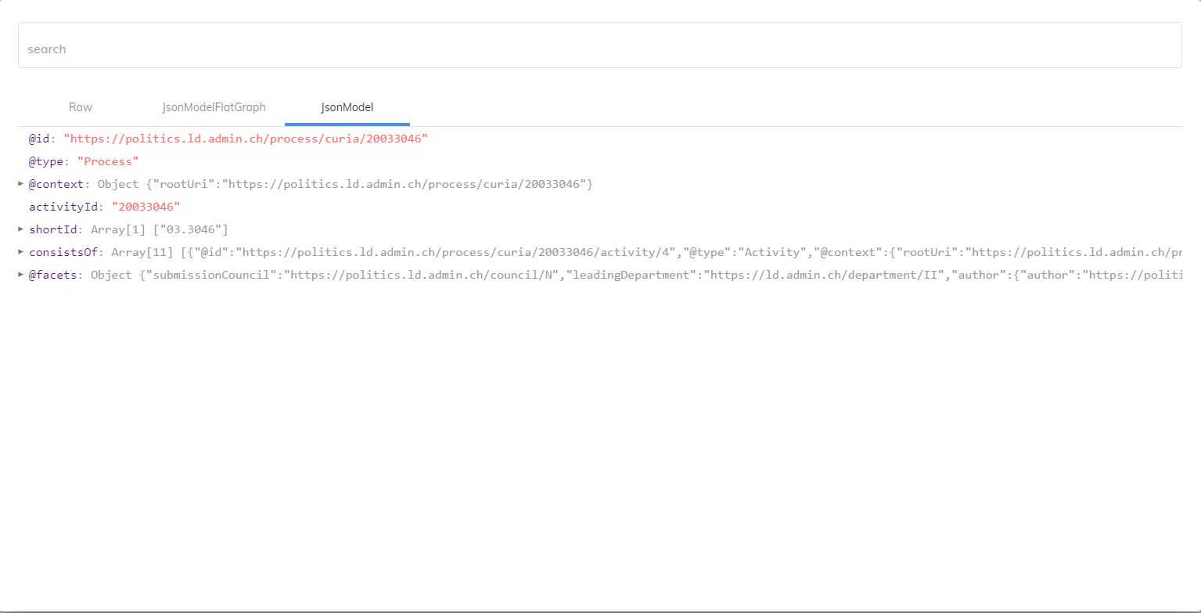Open the JsonModelFlatGraph tab
This screenshot has height=613, width=1201.
pyautogui.click(x=214, y=107)
